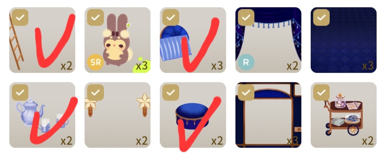Select the round blue ottoman stool

(193, 115)
